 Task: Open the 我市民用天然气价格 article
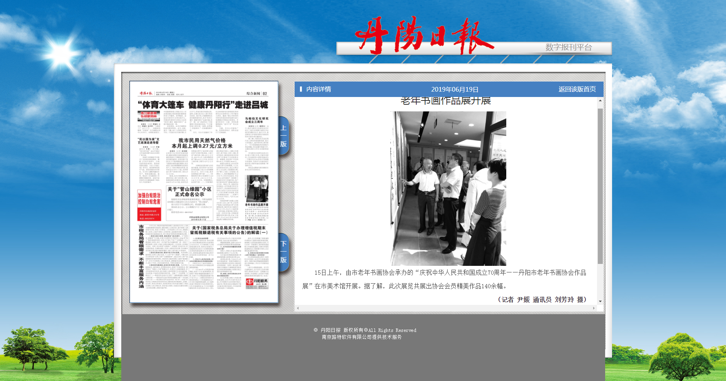(x=202, y=143)
